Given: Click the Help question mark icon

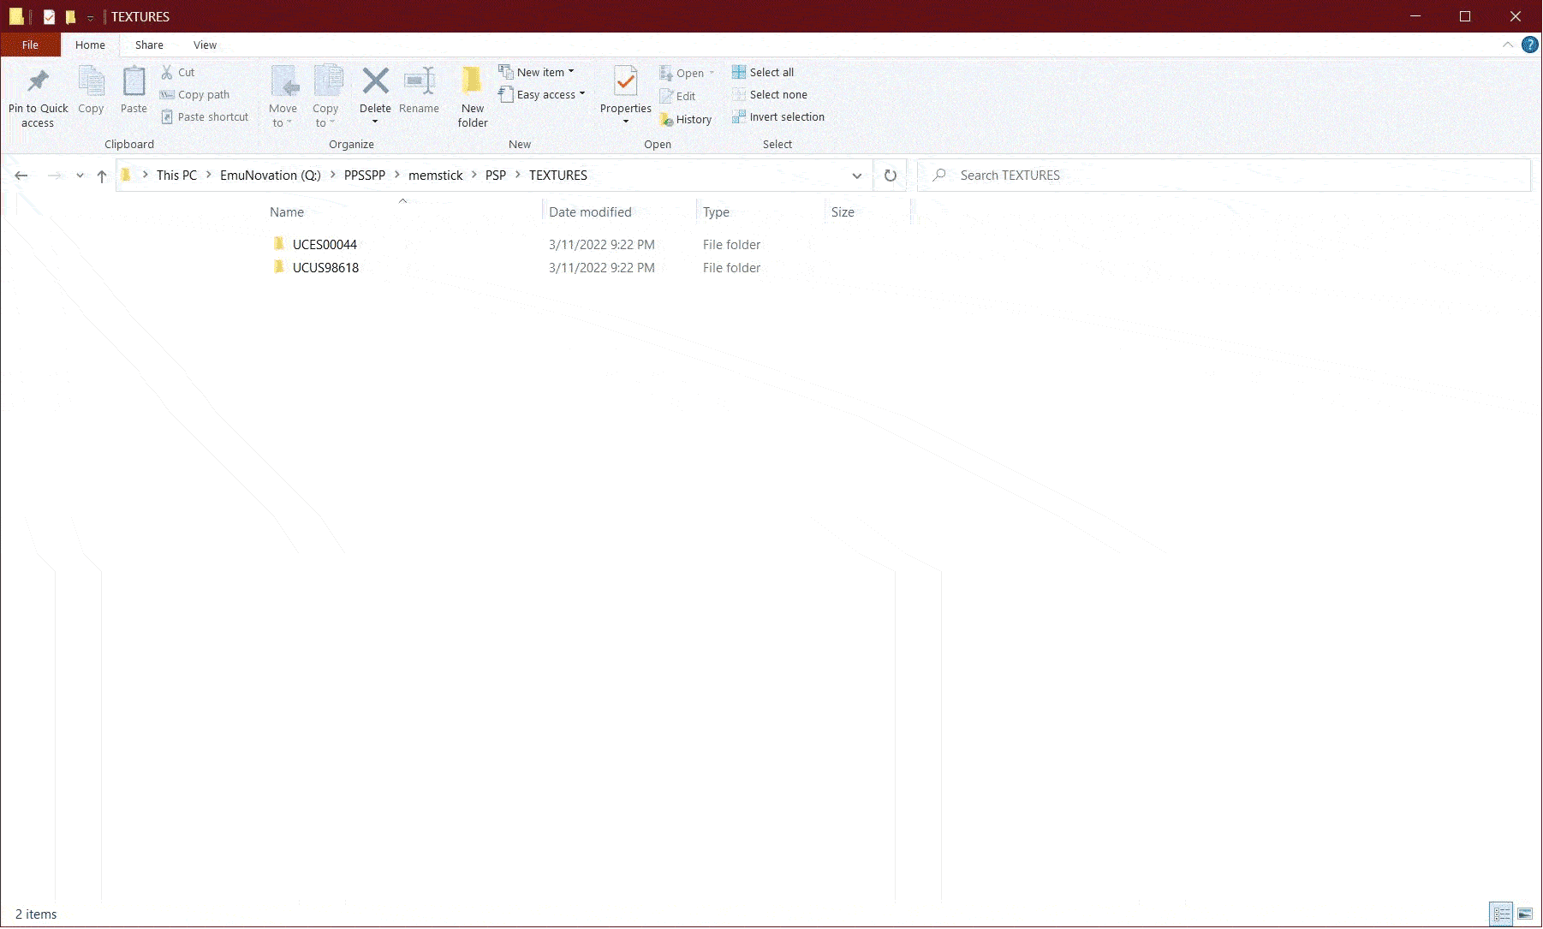Looking at the screenshot, I should (x=1529, y=45).
